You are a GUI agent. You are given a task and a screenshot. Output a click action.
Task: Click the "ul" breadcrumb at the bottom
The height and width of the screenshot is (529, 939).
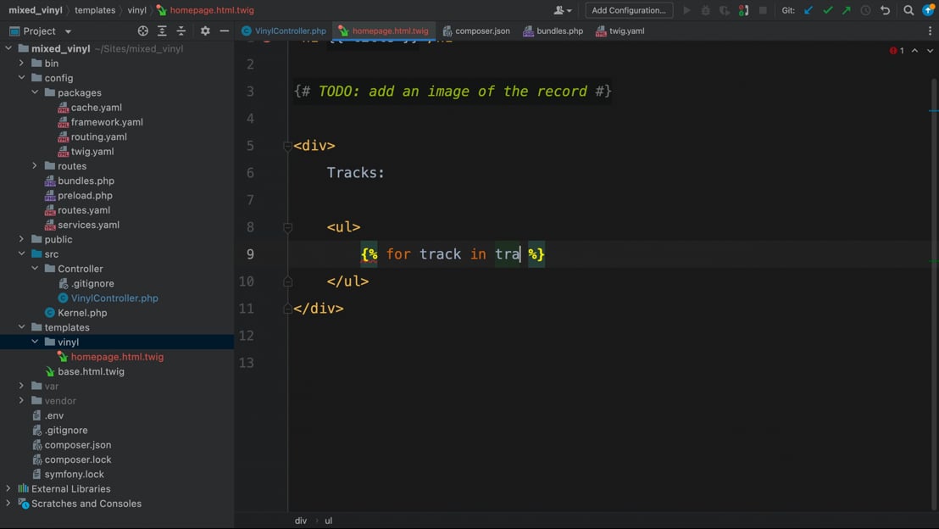[x=328, y=521]
